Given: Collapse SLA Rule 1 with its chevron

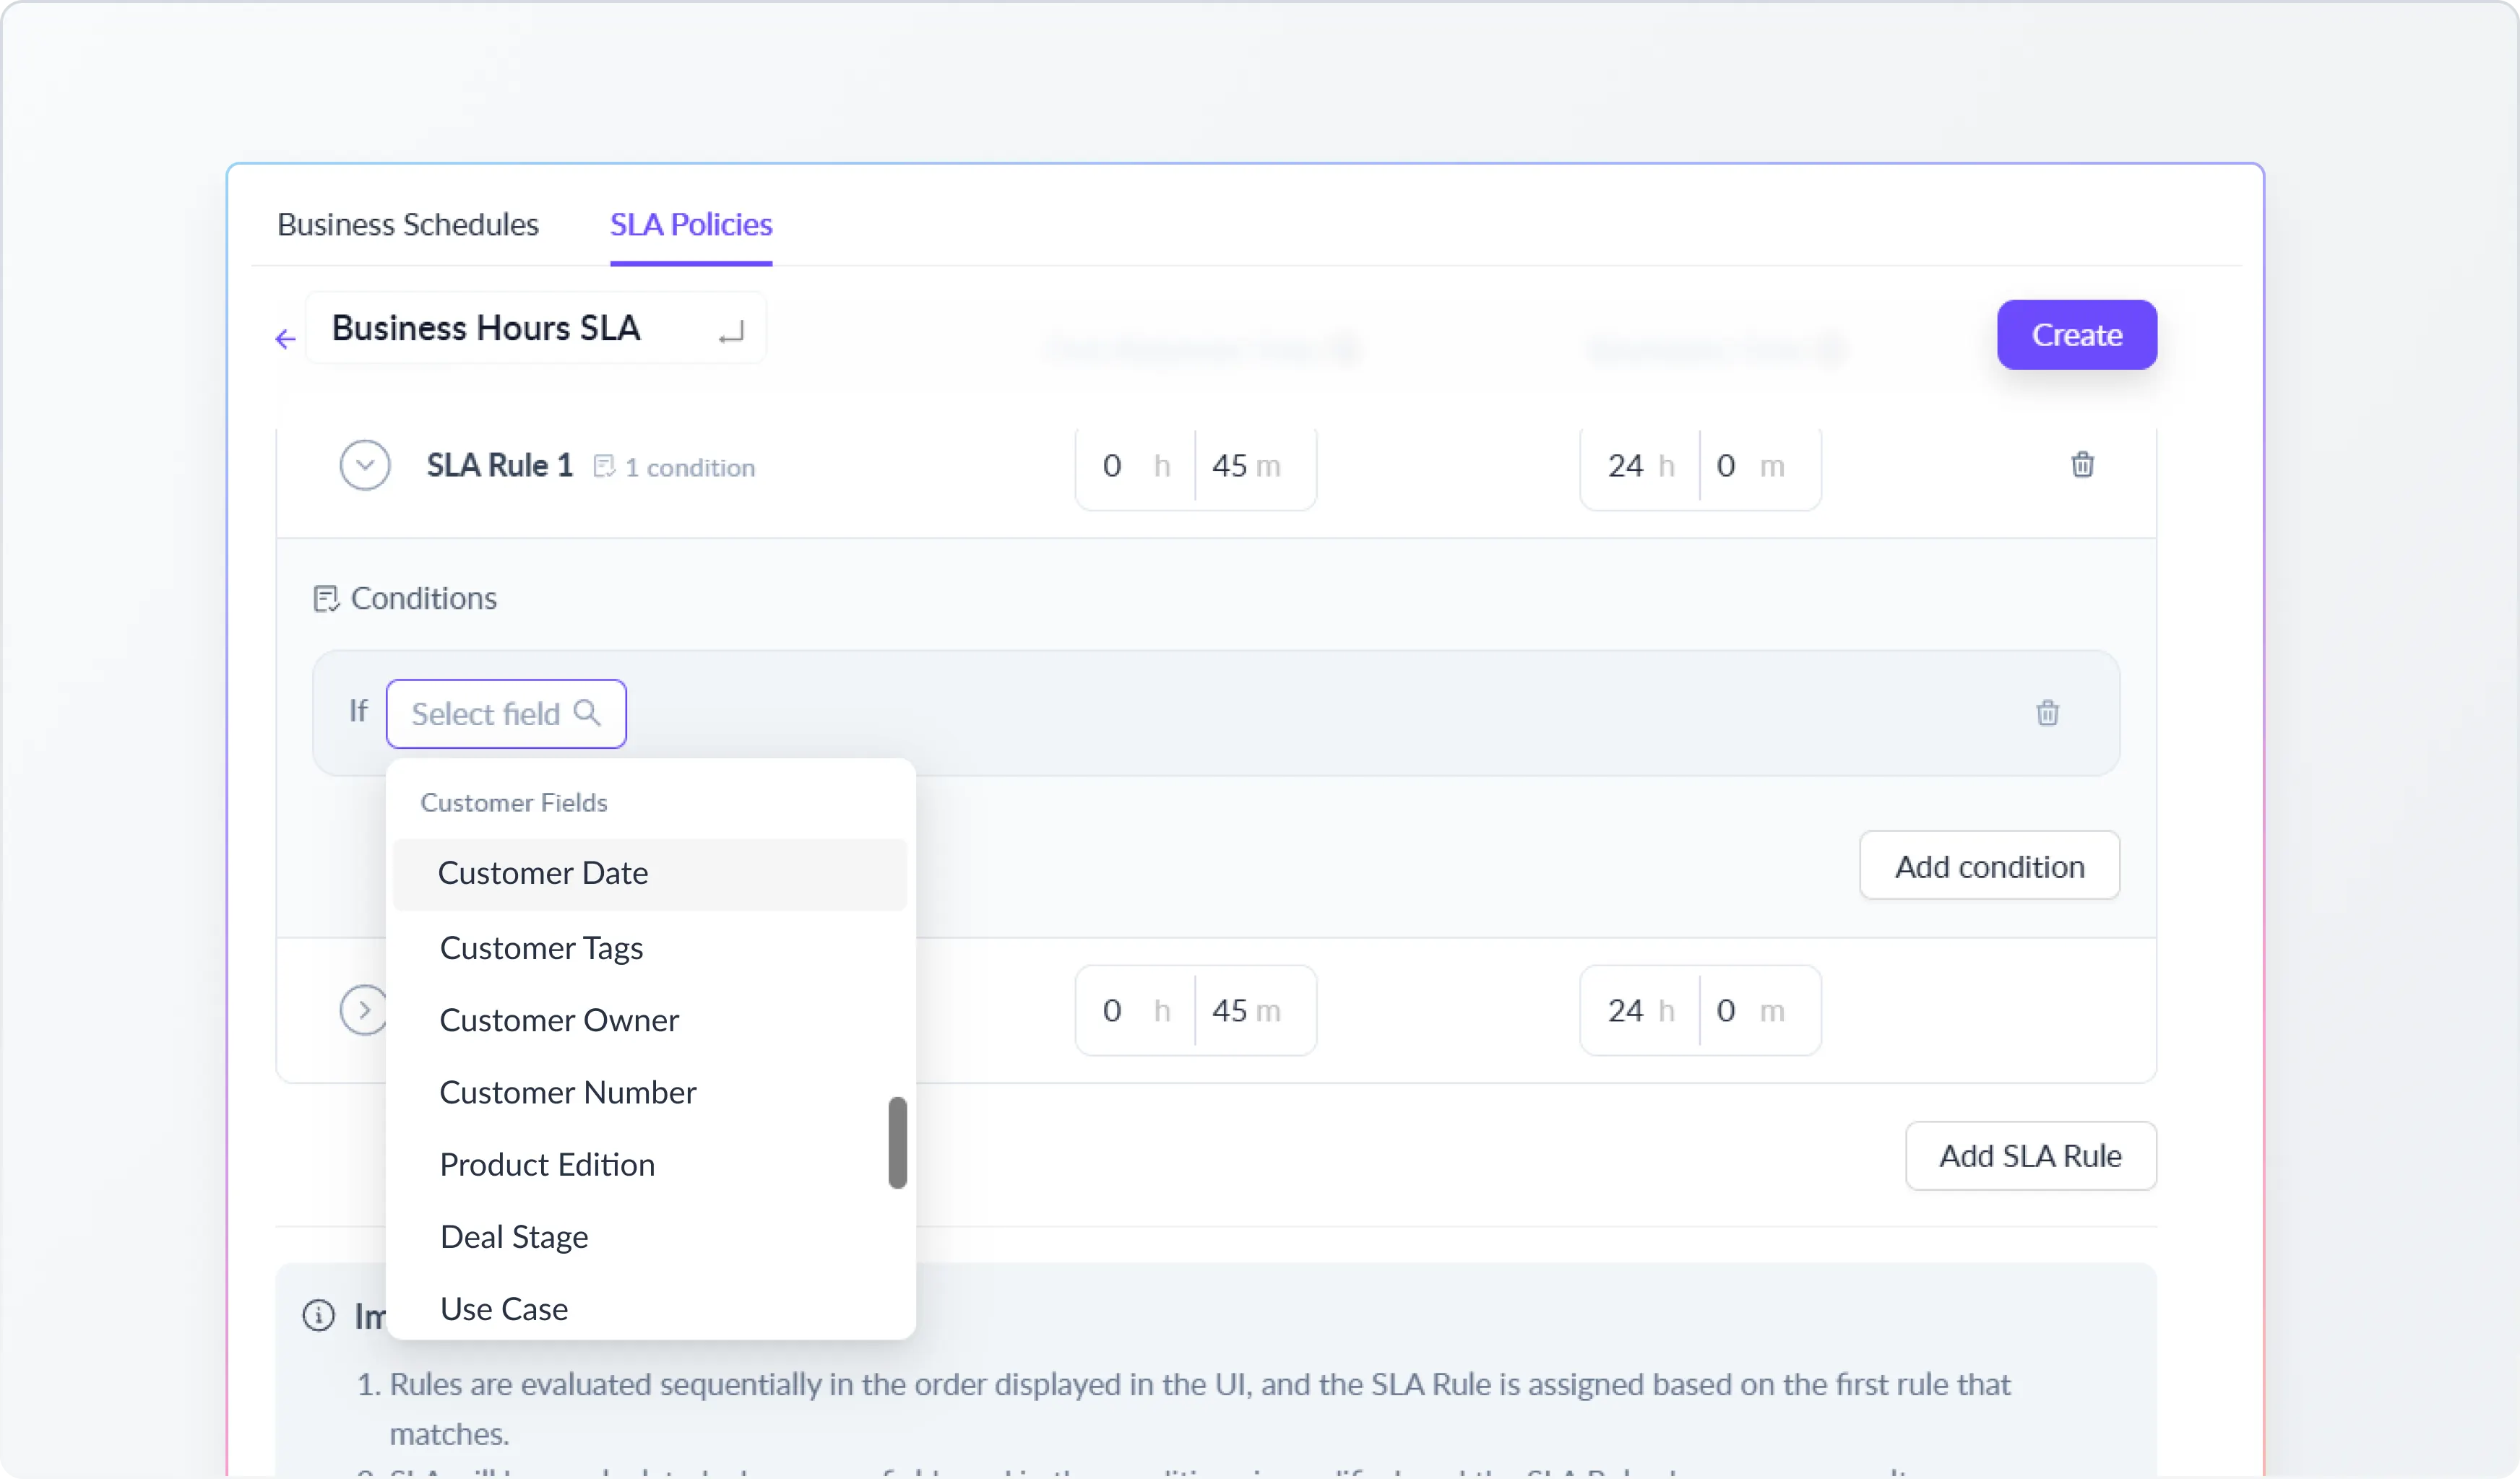Looking at the screenshot, I should tap(364, 464).
